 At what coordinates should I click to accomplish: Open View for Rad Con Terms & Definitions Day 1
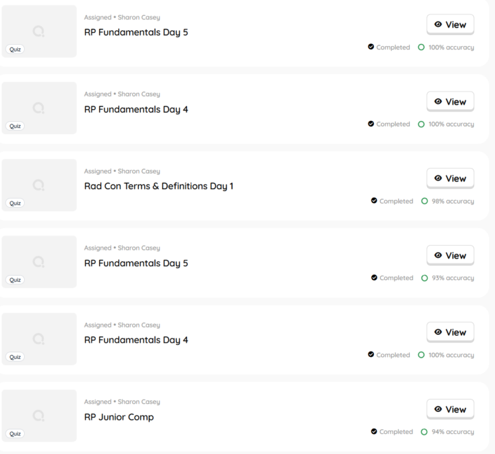(450, 178)
